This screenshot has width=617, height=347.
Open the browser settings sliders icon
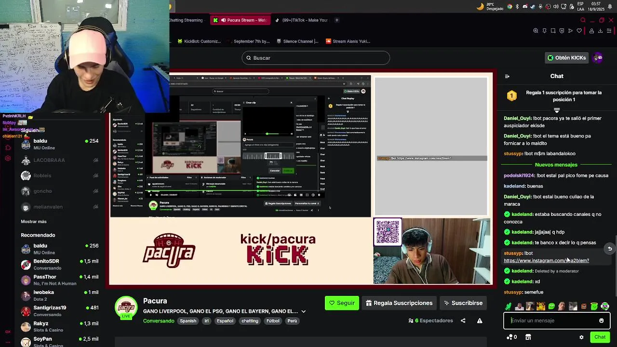click(609, 31)
